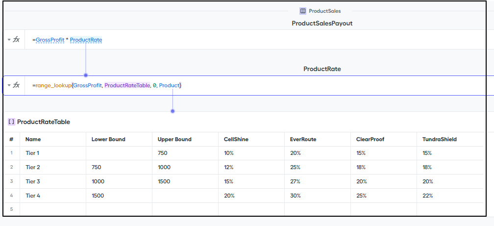The height and width of the screenshot is (226, 494).
Task: Select the TundraShield column header
Action: coord(450,139)
